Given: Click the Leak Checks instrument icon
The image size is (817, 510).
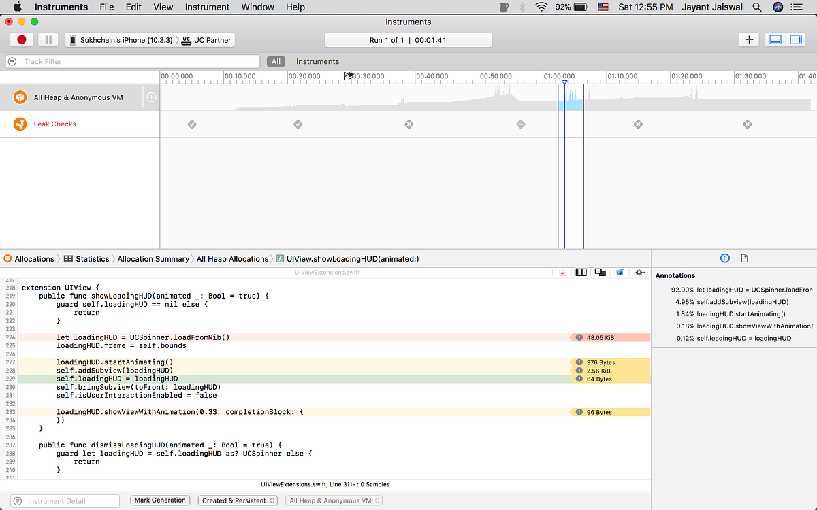Looking at the screenshot, I should 19,124.
